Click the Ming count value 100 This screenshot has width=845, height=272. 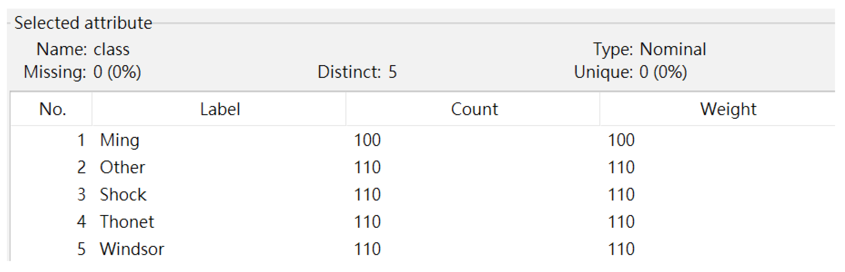coord(367,140)
